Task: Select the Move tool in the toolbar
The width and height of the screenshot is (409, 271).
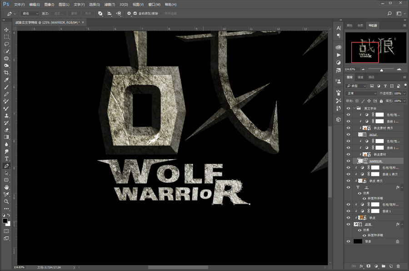Action: point(6,30)
